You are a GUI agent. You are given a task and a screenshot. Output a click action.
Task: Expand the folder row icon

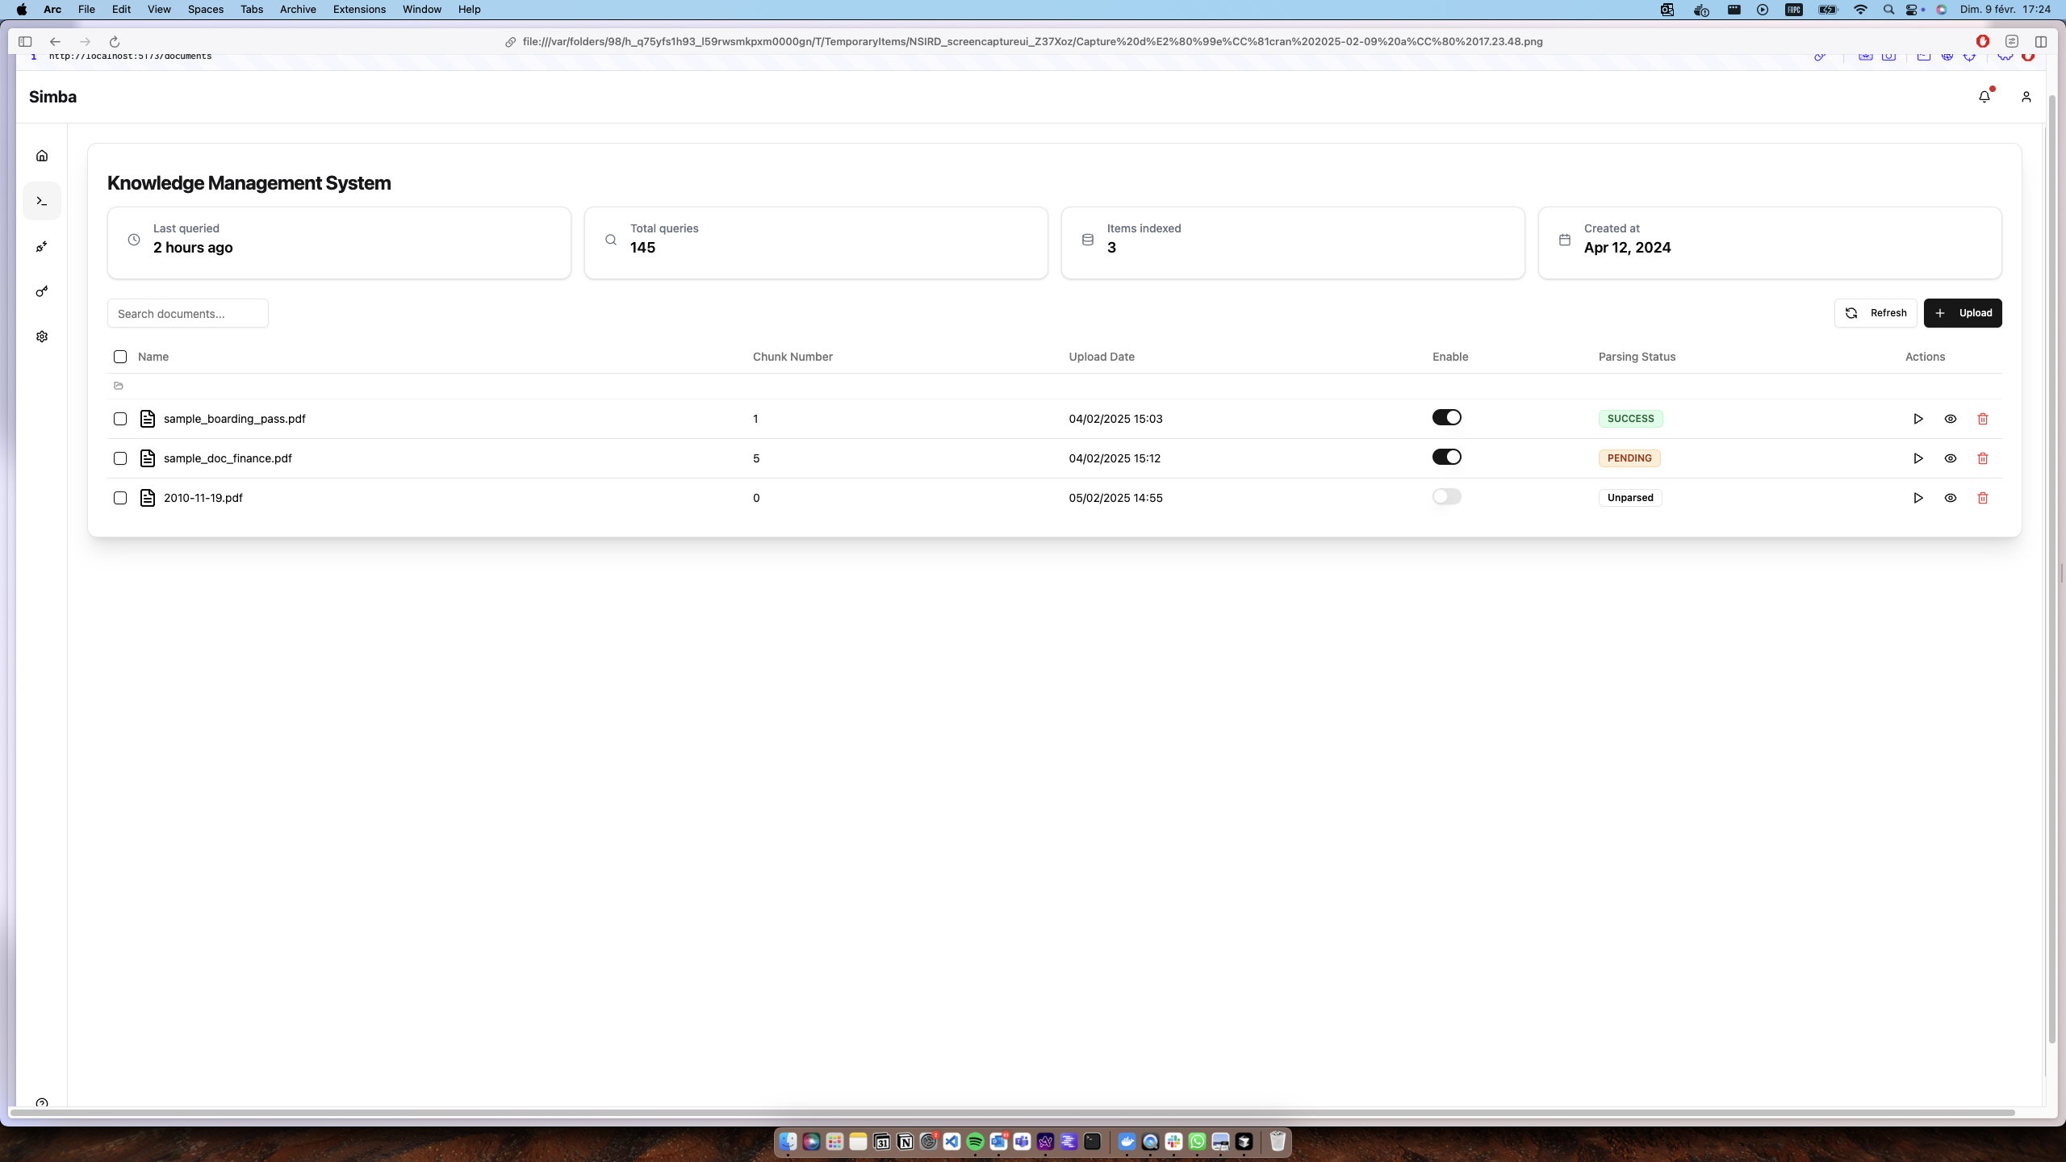[x=119, y=386]
